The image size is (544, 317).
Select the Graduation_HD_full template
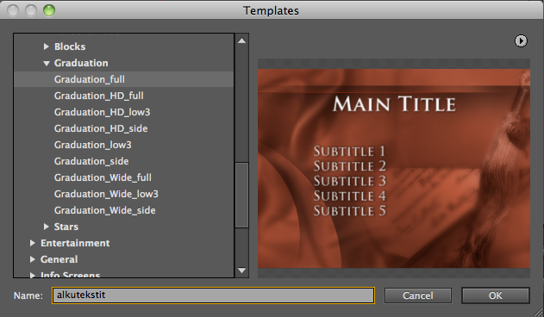point(124,96)
